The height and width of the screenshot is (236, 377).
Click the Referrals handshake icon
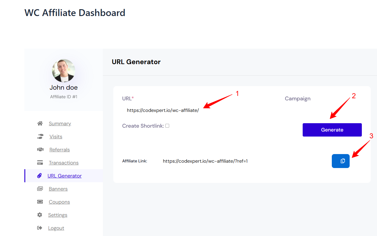coord(40,150)
